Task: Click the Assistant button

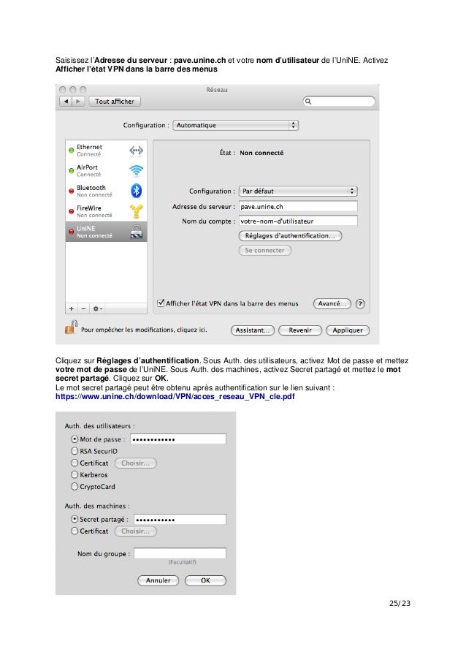Action: [252, 330]
